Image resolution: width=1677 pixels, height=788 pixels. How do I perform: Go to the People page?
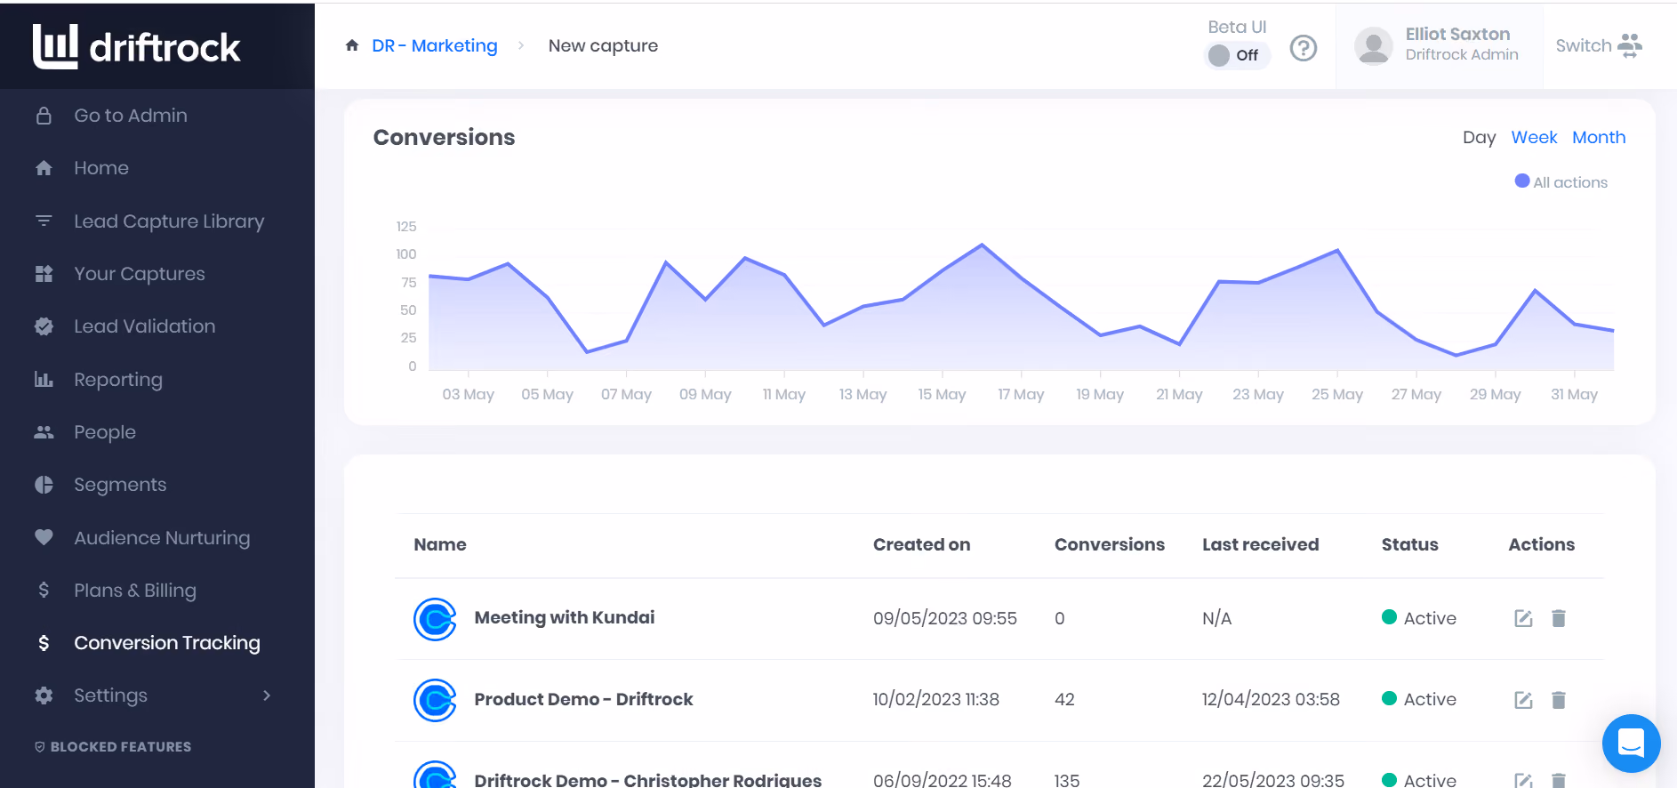click(105, 432)
